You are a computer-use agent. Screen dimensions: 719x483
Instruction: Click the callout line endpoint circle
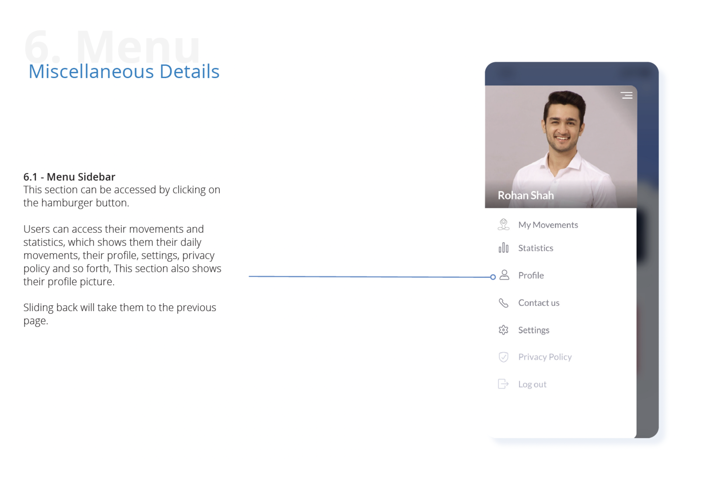pos(493,277)
